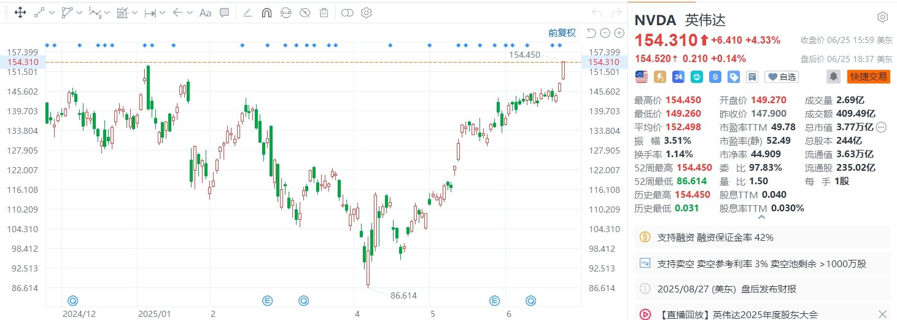This screenshot has height=320, width=897.
Task: Select the wave pattern drawing tool
Action: point(94,12)
